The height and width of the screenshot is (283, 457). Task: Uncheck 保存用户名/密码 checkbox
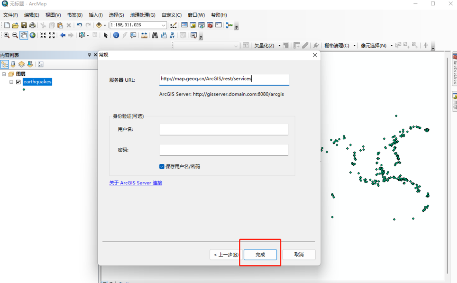coord(162,166)
